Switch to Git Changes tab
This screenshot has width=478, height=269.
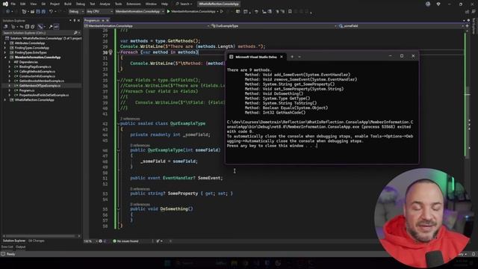coord(37,241)
